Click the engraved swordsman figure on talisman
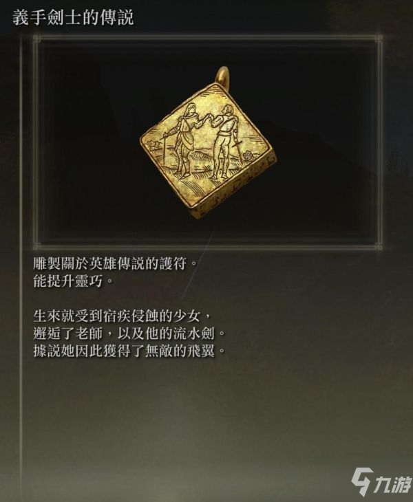Image resolution: width=413 pixels, height=502 pixels. pyautogui.click(x=224, y=141)
